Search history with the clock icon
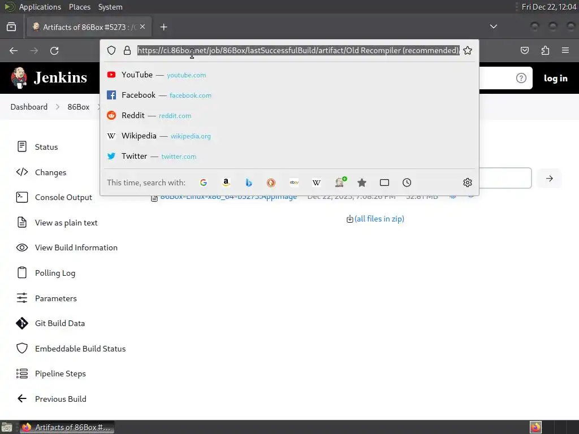 (x=407, y=183)
